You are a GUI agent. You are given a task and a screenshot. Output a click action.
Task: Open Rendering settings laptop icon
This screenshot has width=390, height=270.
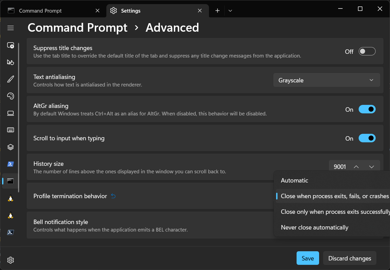(11, 113)
